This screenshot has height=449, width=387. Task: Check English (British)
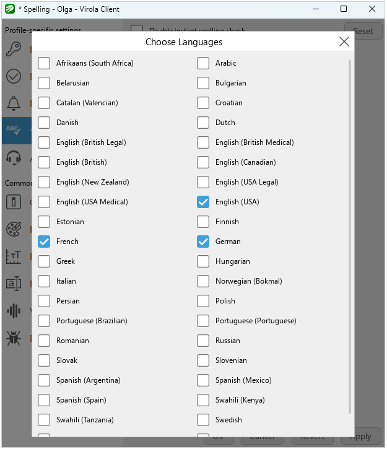[x=44, y=162]
